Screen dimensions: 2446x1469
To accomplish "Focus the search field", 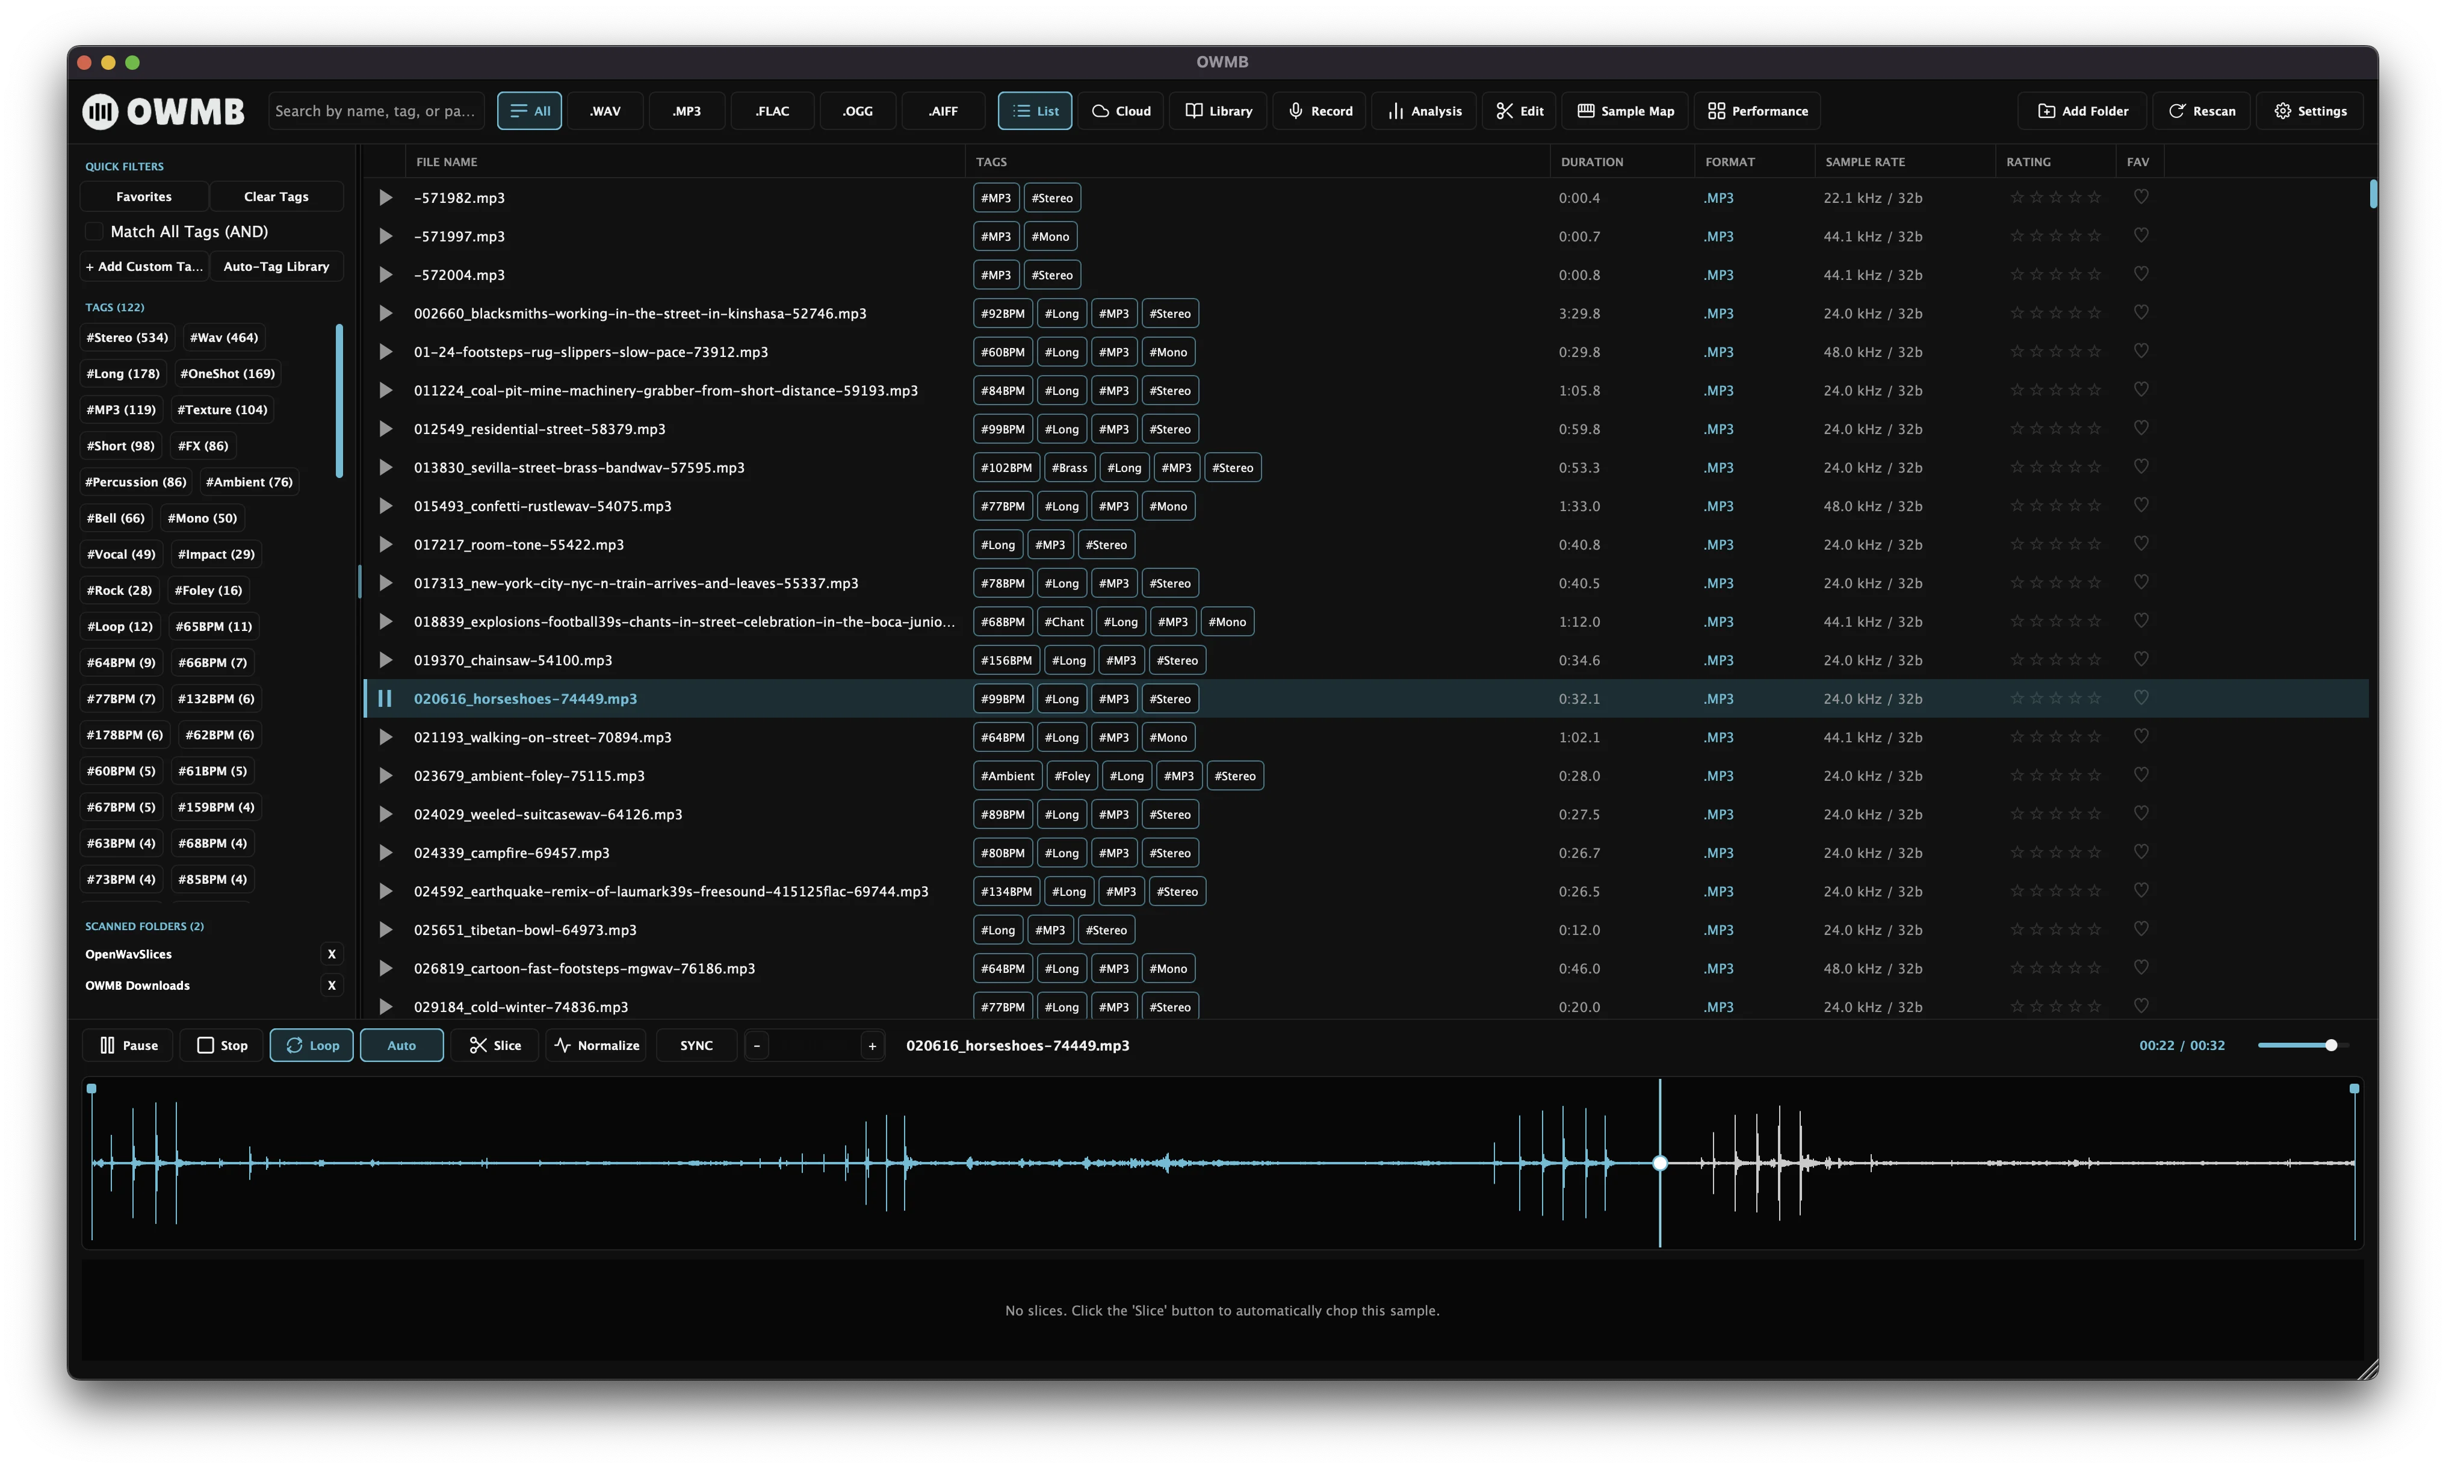I will point(377,111).
